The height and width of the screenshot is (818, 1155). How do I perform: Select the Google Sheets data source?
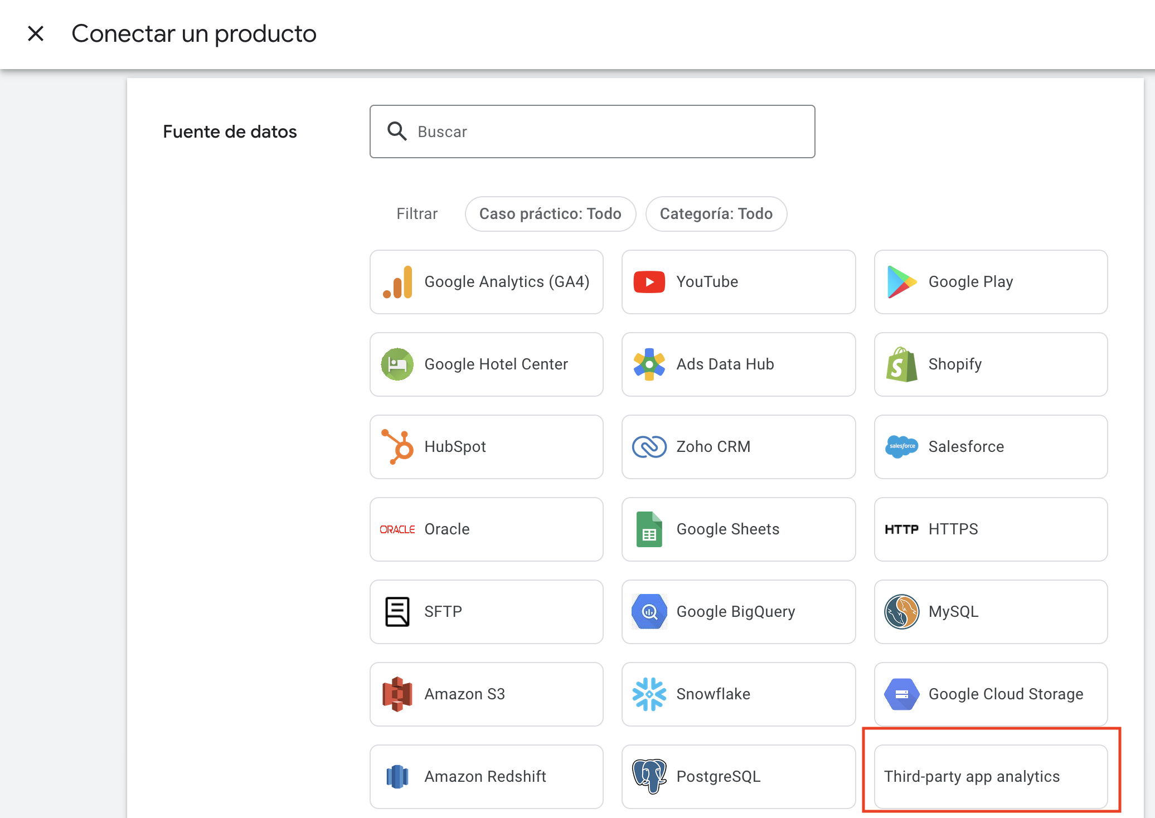pyautogui.click(x=738, y=529)
